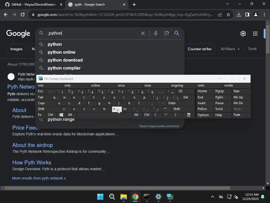Open File Explorer from the taskbar
This screenshot has height=203, width=270.
click(x=123, y=197)
